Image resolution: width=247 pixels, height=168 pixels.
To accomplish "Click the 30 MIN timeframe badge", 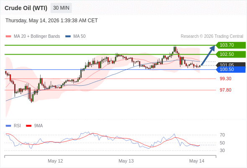I will (x=61, y=8).
